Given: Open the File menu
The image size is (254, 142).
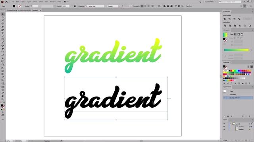Looking at the screenshot, I should coord(13,2).
